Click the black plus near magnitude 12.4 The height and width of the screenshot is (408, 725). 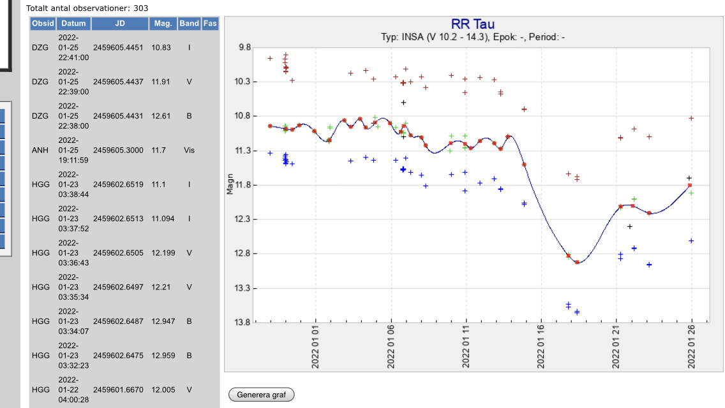630,226
